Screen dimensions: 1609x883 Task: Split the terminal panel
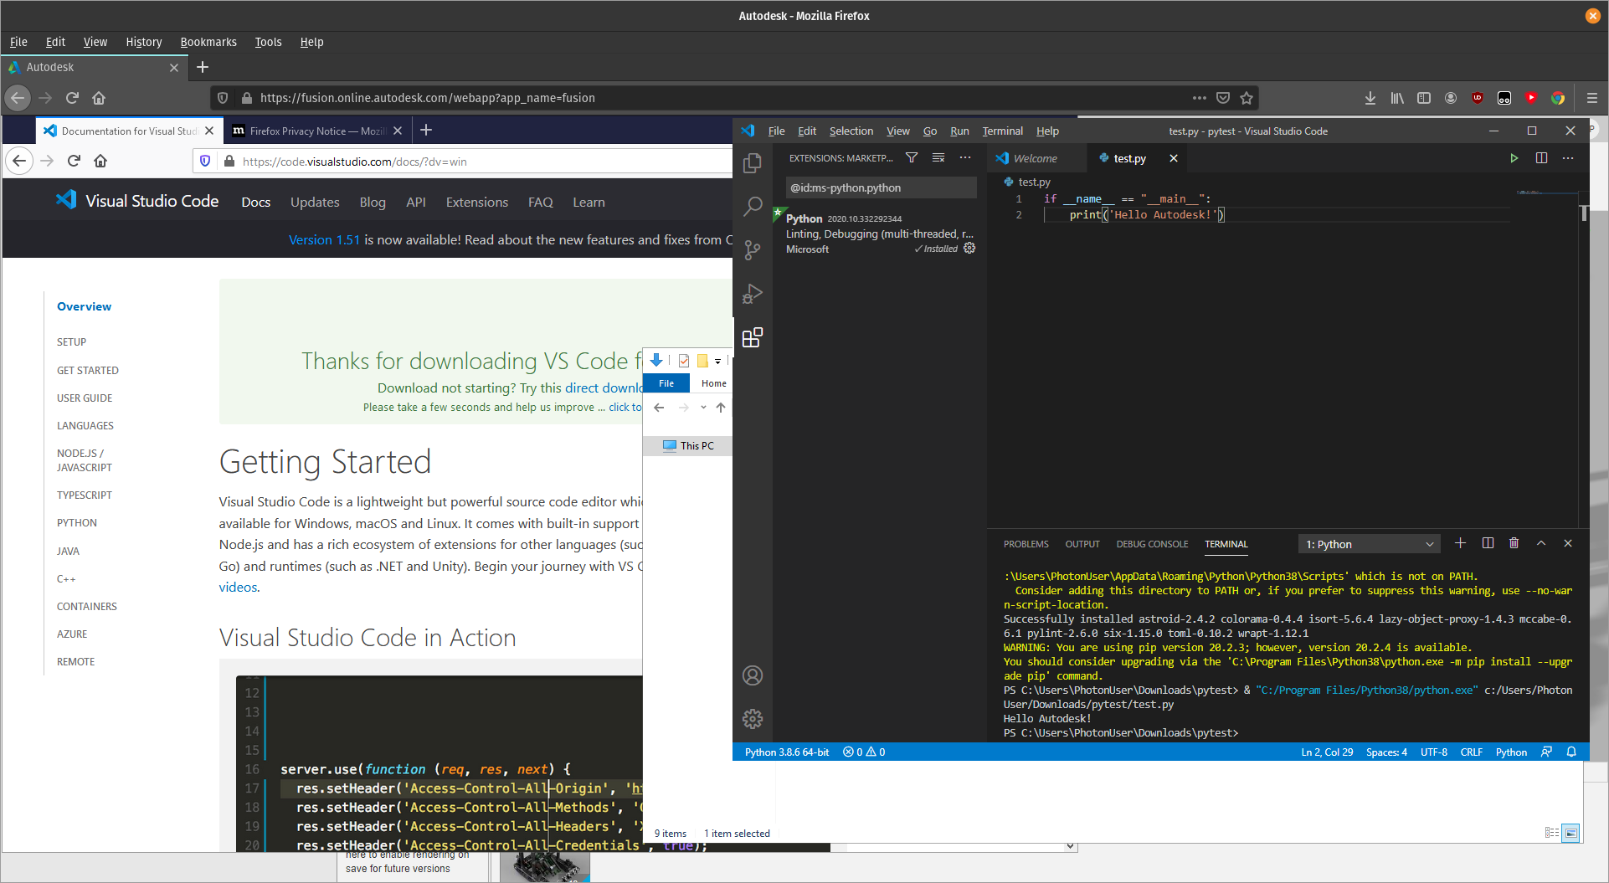pos(1488,543)
